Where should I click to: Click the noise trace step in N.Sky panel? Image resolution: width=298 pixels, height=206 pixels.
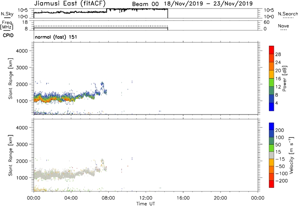[x=107, y=10]
